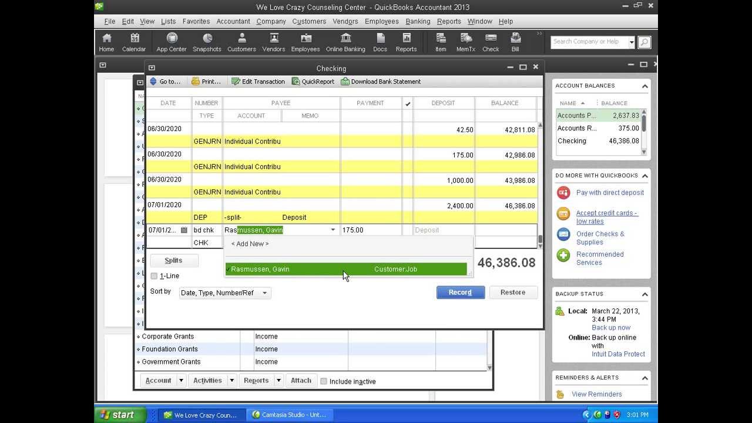The height and width of the screenshot is (423, 752).
Task: Click the Splits button
Action: pyautogui.click(x=174, y=260)
